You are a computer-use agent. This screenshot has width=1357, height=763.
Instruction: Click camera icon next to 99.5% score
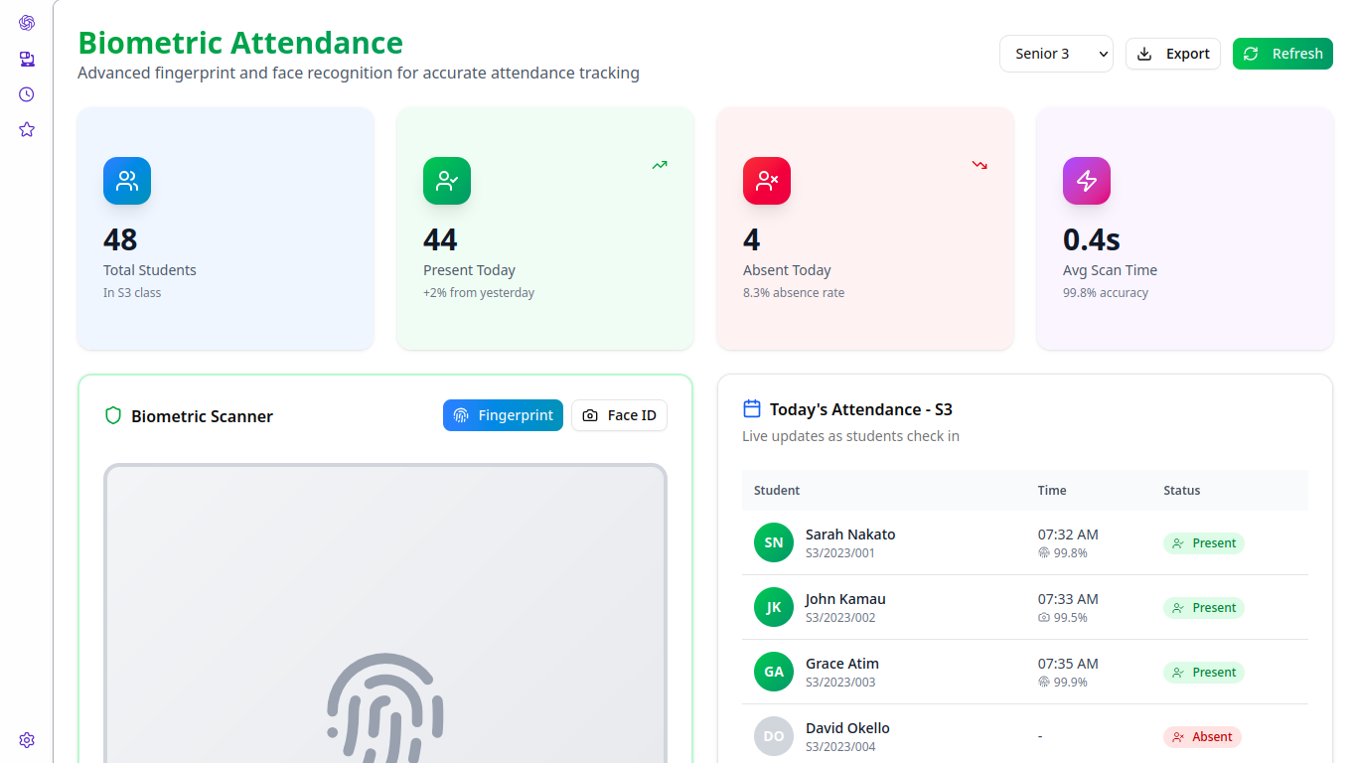[1044, 617]
